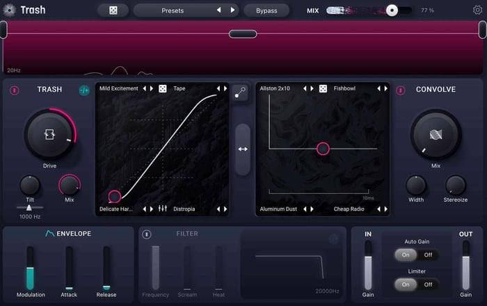Next impulse for Aluminum Dust slot
Screen dimensions: 487x306
312,209
